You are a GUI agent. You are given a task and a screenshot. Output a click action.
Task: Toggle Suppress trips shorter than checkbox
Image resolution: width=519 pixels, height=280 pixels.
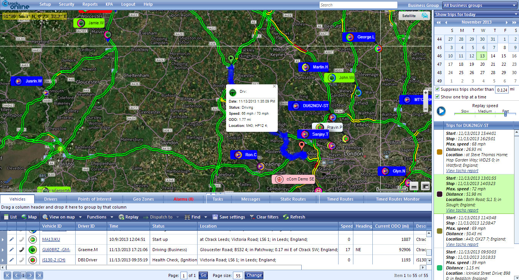tap(437, 89)
